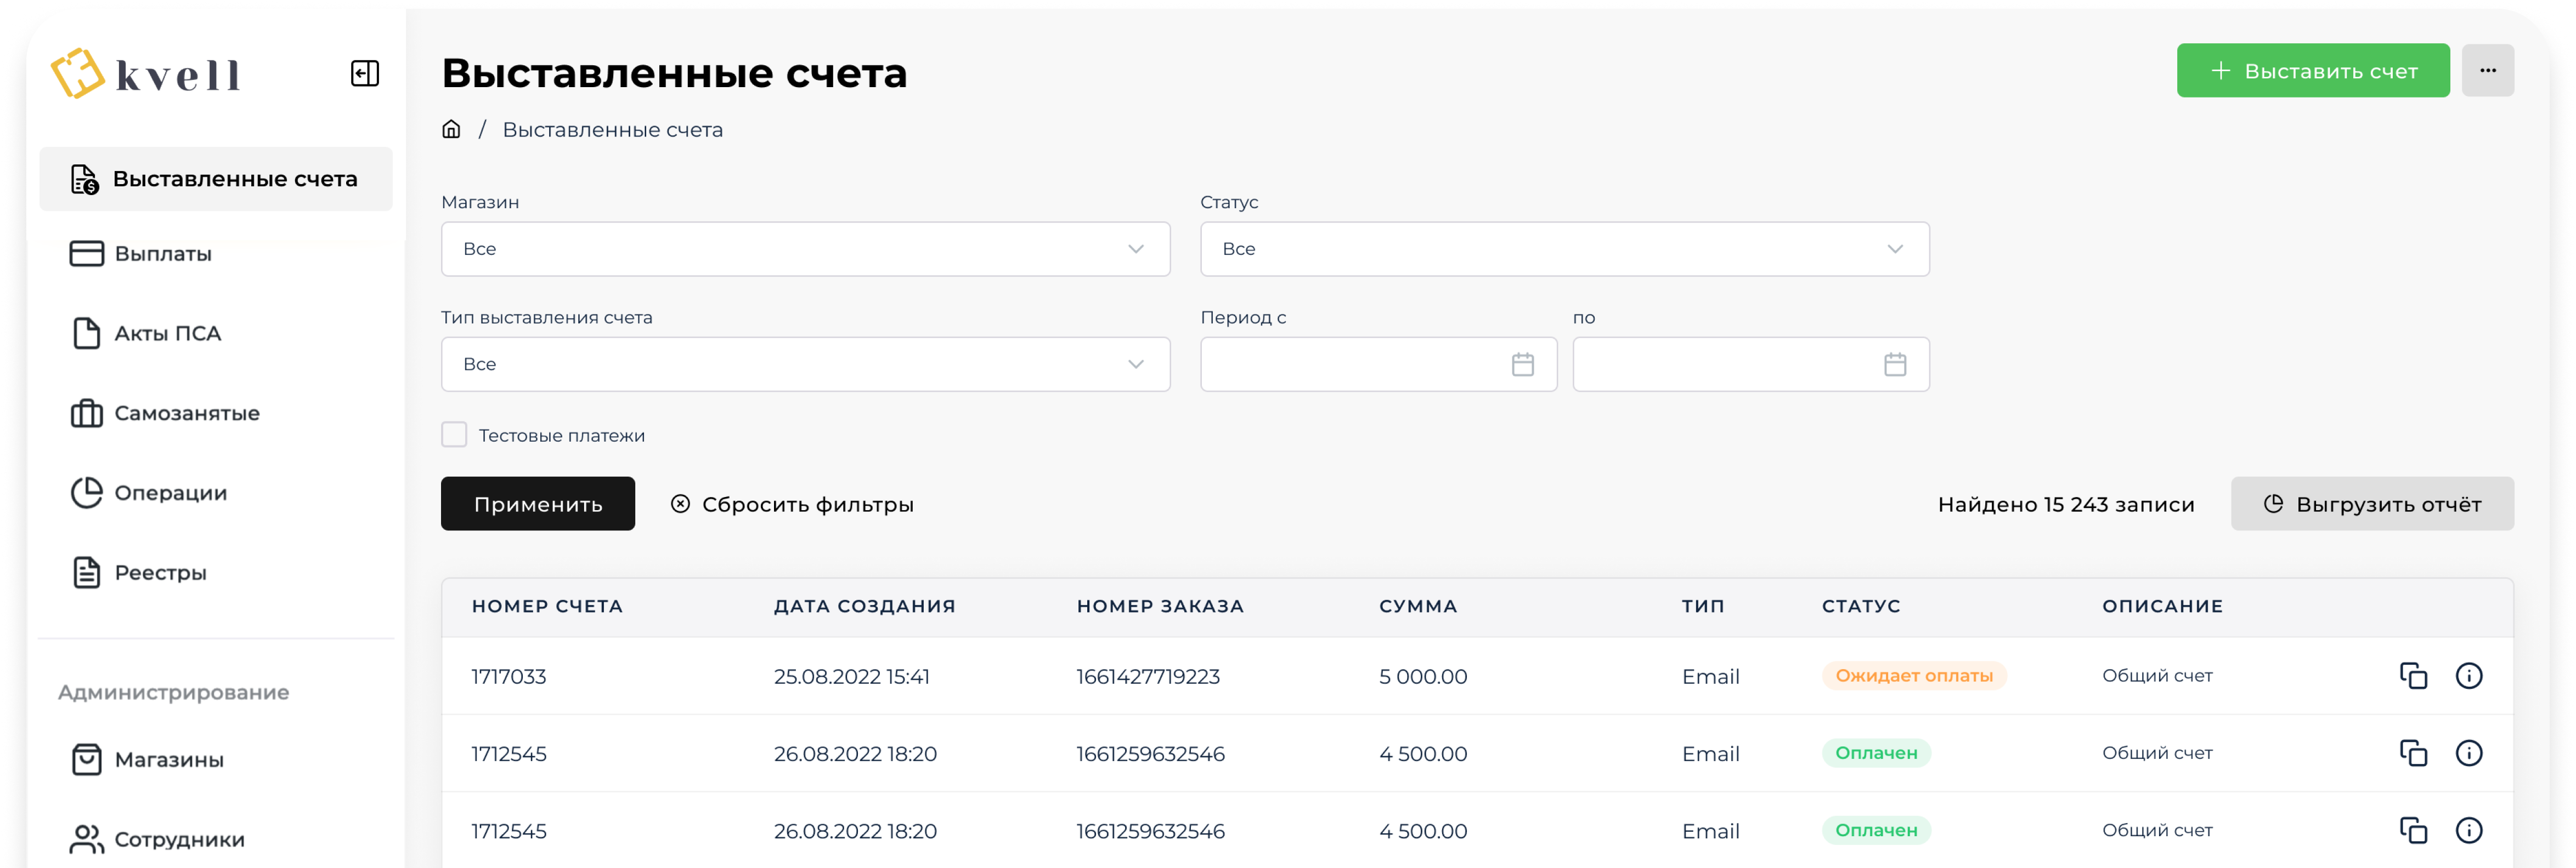Click the ДАТА СОЗДАНИЯ column header

point(864,606)
